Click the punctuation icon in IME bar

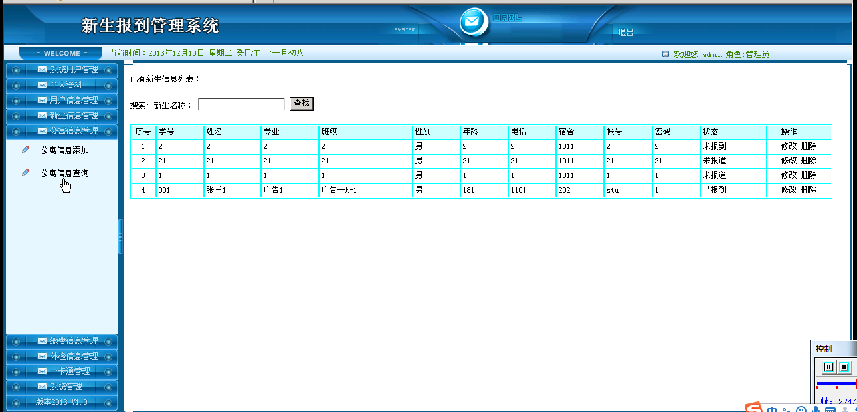tap(787, 409)
